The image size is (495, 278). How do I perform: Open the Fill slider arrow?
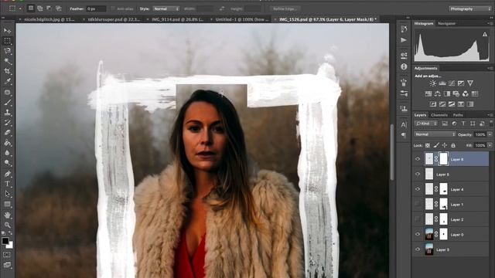[490, 145]
